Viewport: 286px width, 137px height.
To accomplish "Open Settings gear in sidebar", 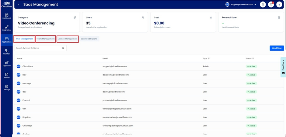I will [6, 87].
